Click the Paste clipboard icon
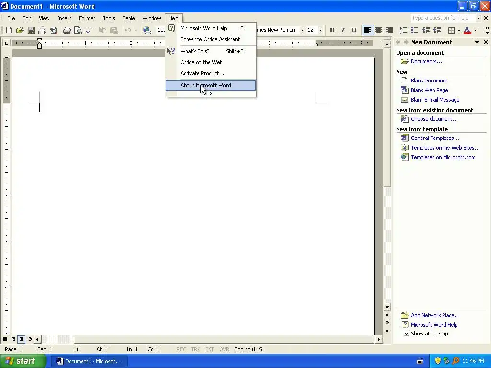The image size is (491, 368). point(114,30)
